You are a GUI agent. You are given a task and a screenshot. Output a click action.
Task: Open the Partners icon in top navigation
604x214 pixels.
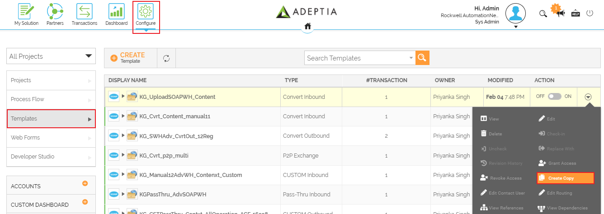click(55, 11)
